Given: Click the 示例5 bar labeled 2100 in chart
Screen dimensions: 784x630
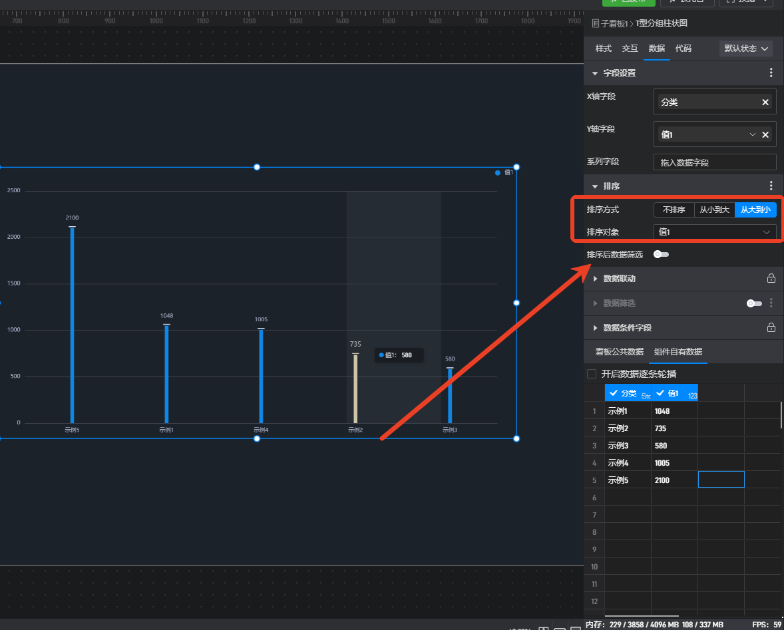Looking at the screenshot, I should click(x=72, y=325).
